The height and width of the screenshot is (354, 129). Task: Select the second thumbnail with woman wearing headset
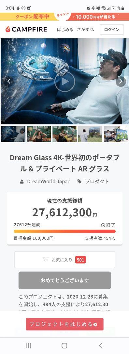[39, 134]
